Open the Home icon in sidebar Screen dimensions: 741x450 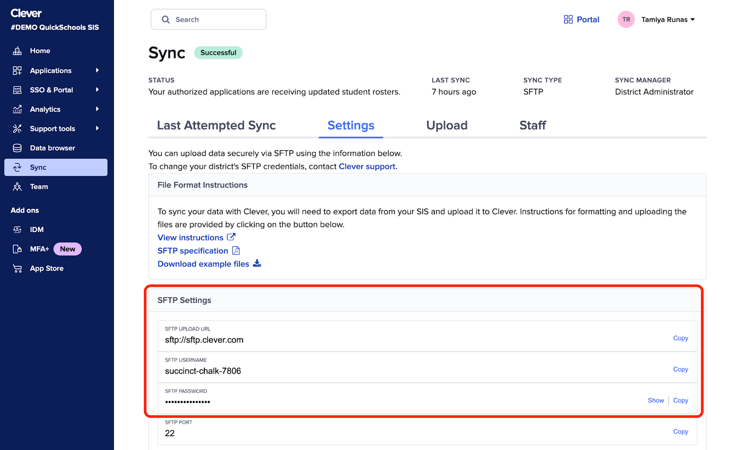click(x=17, y=51)
